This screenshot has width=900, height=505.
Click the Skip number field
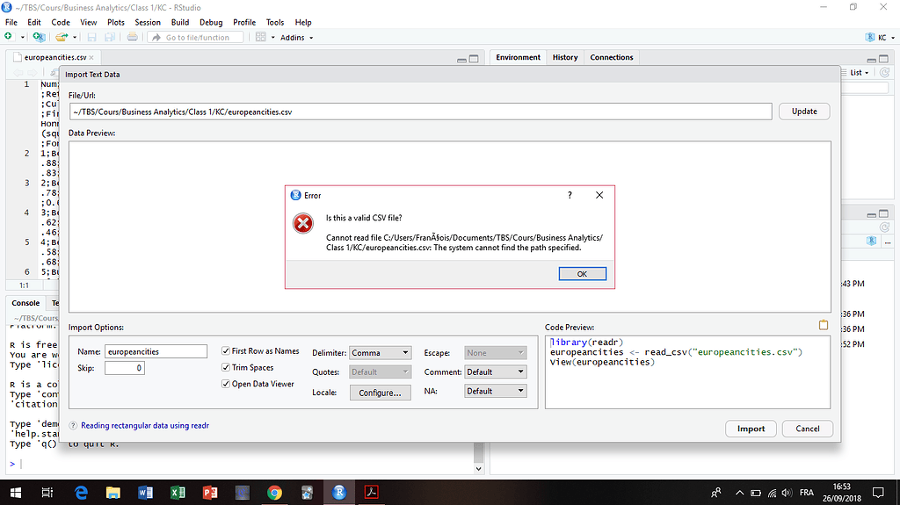pyautogui.click(x=125, y=368)
